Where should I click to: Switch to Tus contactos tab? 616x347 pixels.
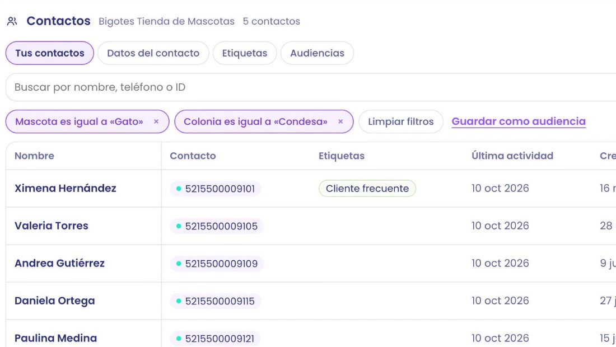(x=50, y=53)
